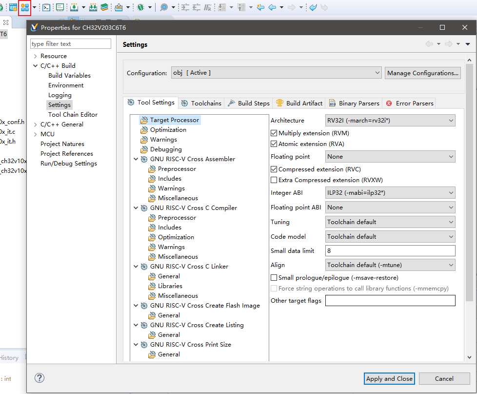Click the last edit location icon
The width and height of the screenshot is (477, 394).
[x=260, y=7]
